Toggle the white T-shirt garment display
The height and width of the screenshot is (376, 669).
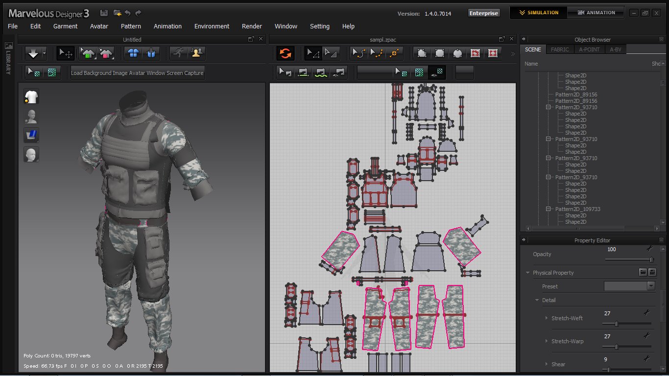coord(31,97)
